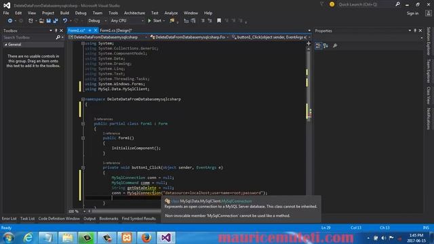
Task: Send feedback using the yellow smiley icon
Action: (x=332, y=4)
